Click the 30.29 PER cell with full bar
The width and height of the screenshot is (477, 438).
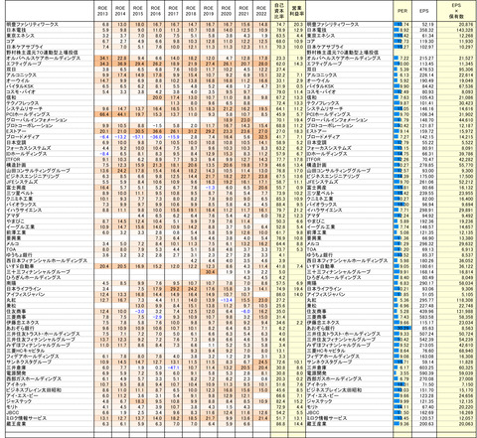tap(402, 328)
